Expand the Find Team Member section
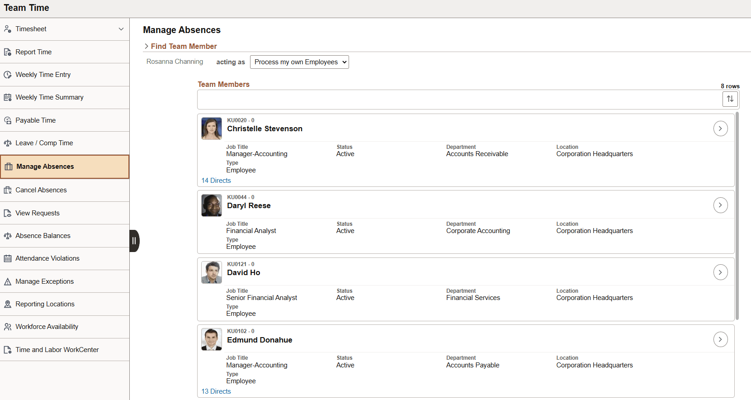The height and width of the screenshot is (400, 751). 180,46
